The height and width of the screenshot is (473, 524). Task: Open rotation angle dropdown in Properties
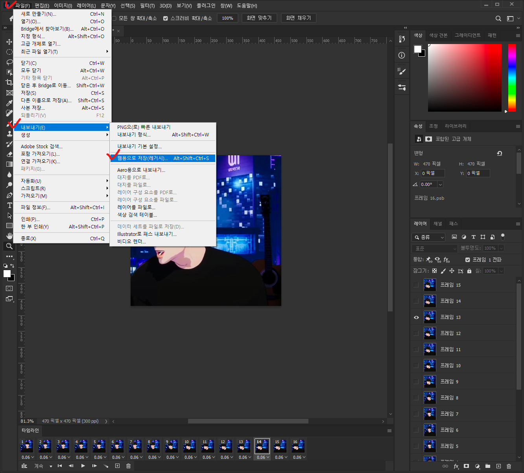click(x=440, y=184)
